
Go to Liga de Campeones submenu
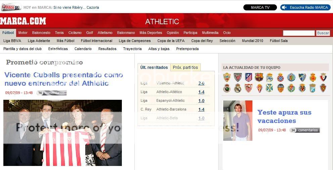click(135, 41)
